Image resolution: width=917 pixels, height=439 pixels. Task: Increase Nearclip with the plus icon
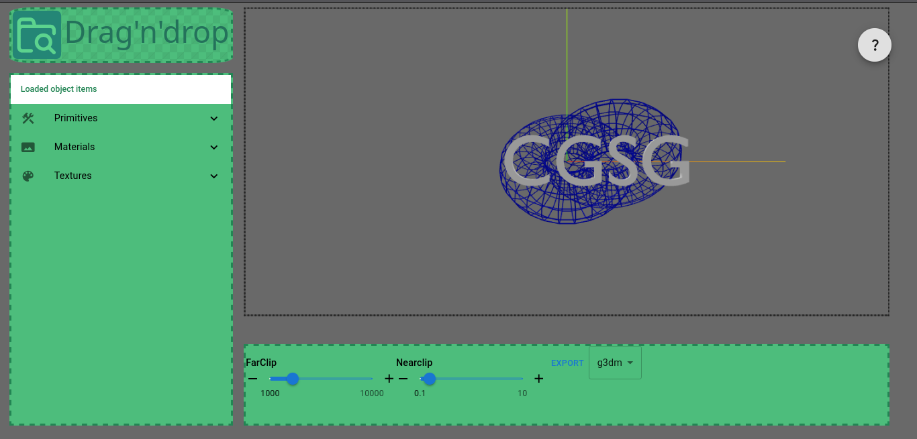tap(538, 379)
